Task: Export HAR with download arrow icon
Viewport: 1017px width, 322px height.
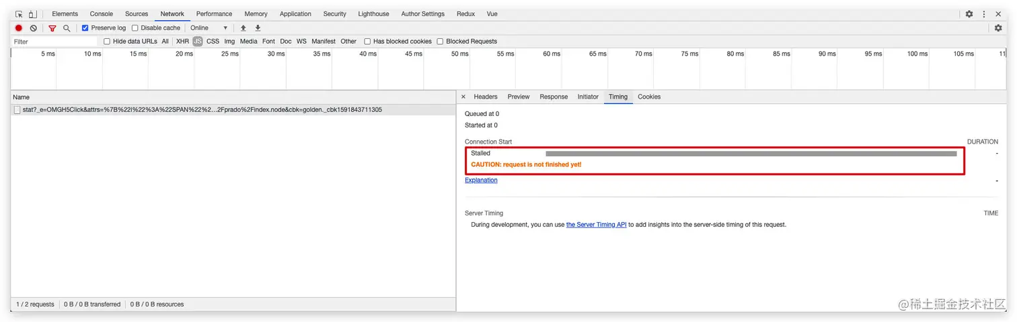Action: [x=258, y=28]
